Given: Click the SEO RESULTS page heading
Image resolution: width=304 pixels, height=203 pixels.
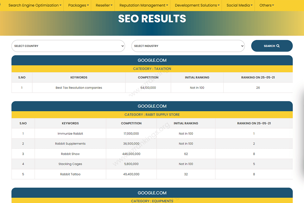Looking at the screenshot, I should click(x=152, y=19).
